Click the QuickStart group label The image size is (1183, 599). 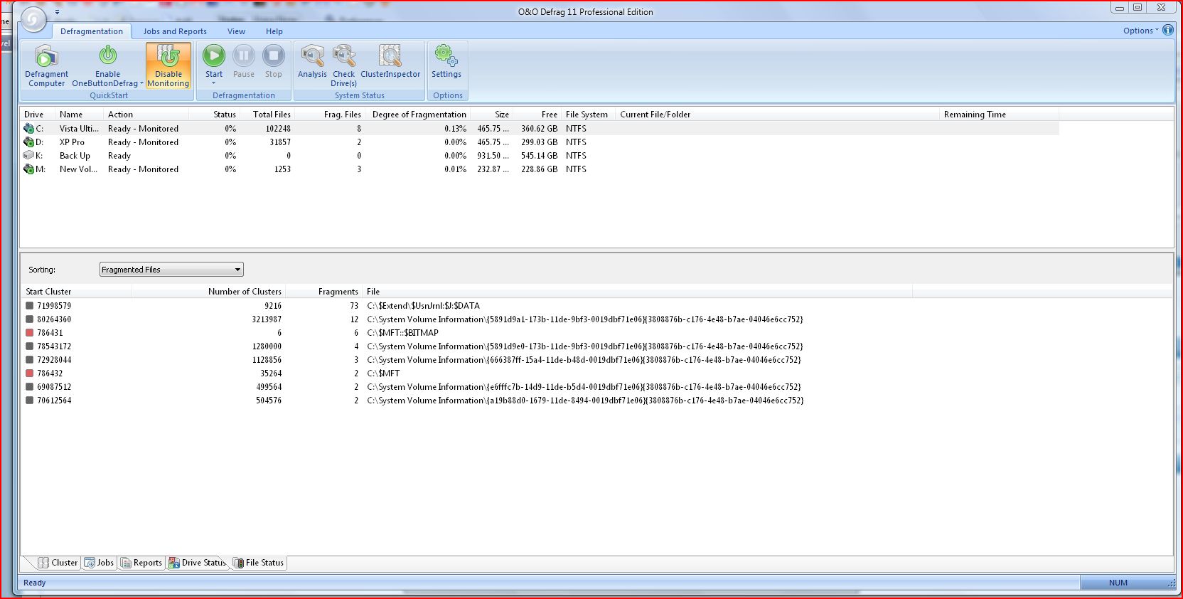pos(109,95)
